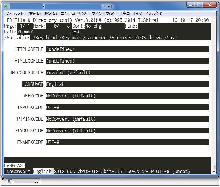
Task: Click the Mark 0/8 indicator
Action: point(51,26)
